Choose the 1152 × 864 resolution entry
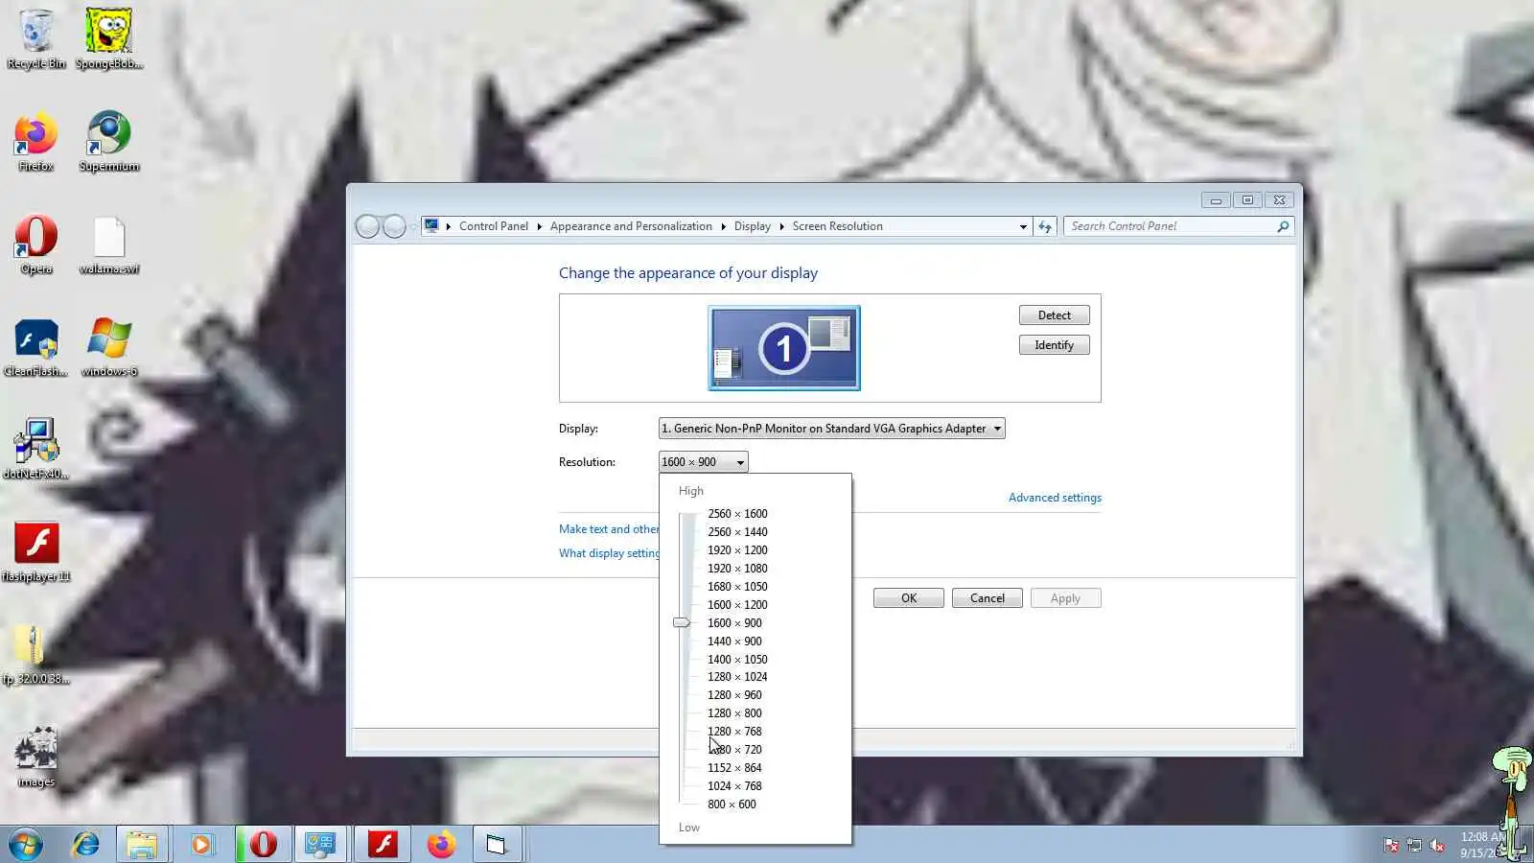The height and width of the screenshot is (863, 1534). coord(734,768)
